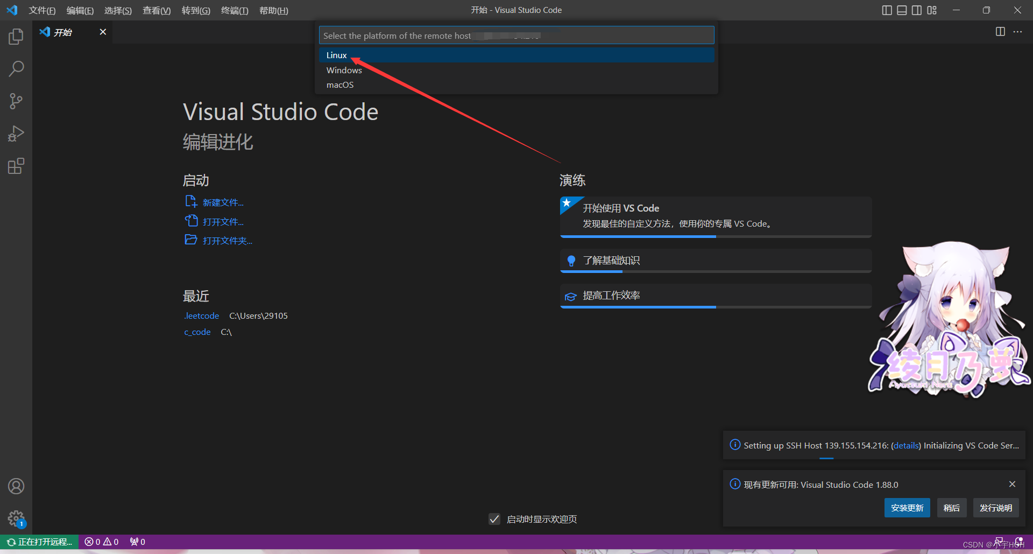Image resolution: width=1033 pixels, height=554 pixels.
Task: Open recent .leetcode folder
Action: (x=202, y=315)
